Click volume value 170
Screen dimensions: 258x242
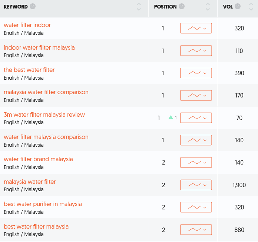(239, 95)
